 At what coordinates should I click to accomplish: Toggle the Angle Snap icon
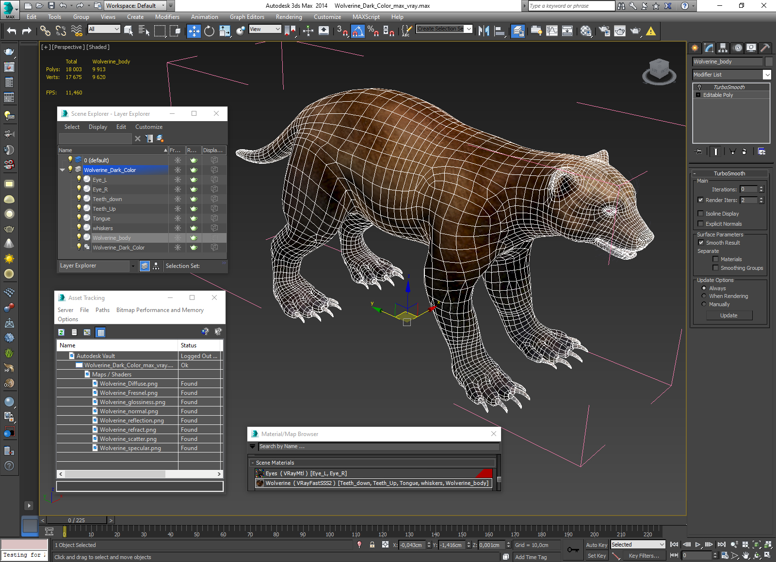tap(357, 31)
